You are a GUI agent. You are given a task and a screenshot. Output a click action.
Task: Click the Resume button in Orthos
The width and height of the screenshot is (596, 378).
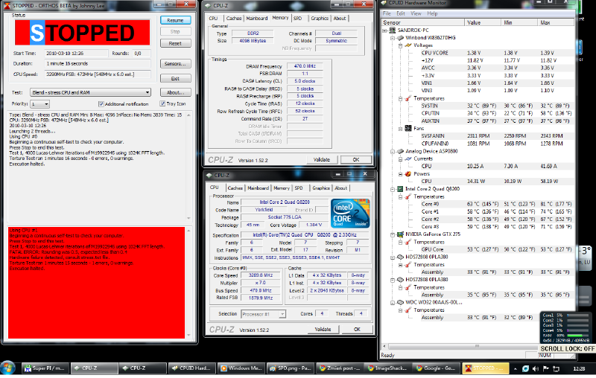pos(175,20)
